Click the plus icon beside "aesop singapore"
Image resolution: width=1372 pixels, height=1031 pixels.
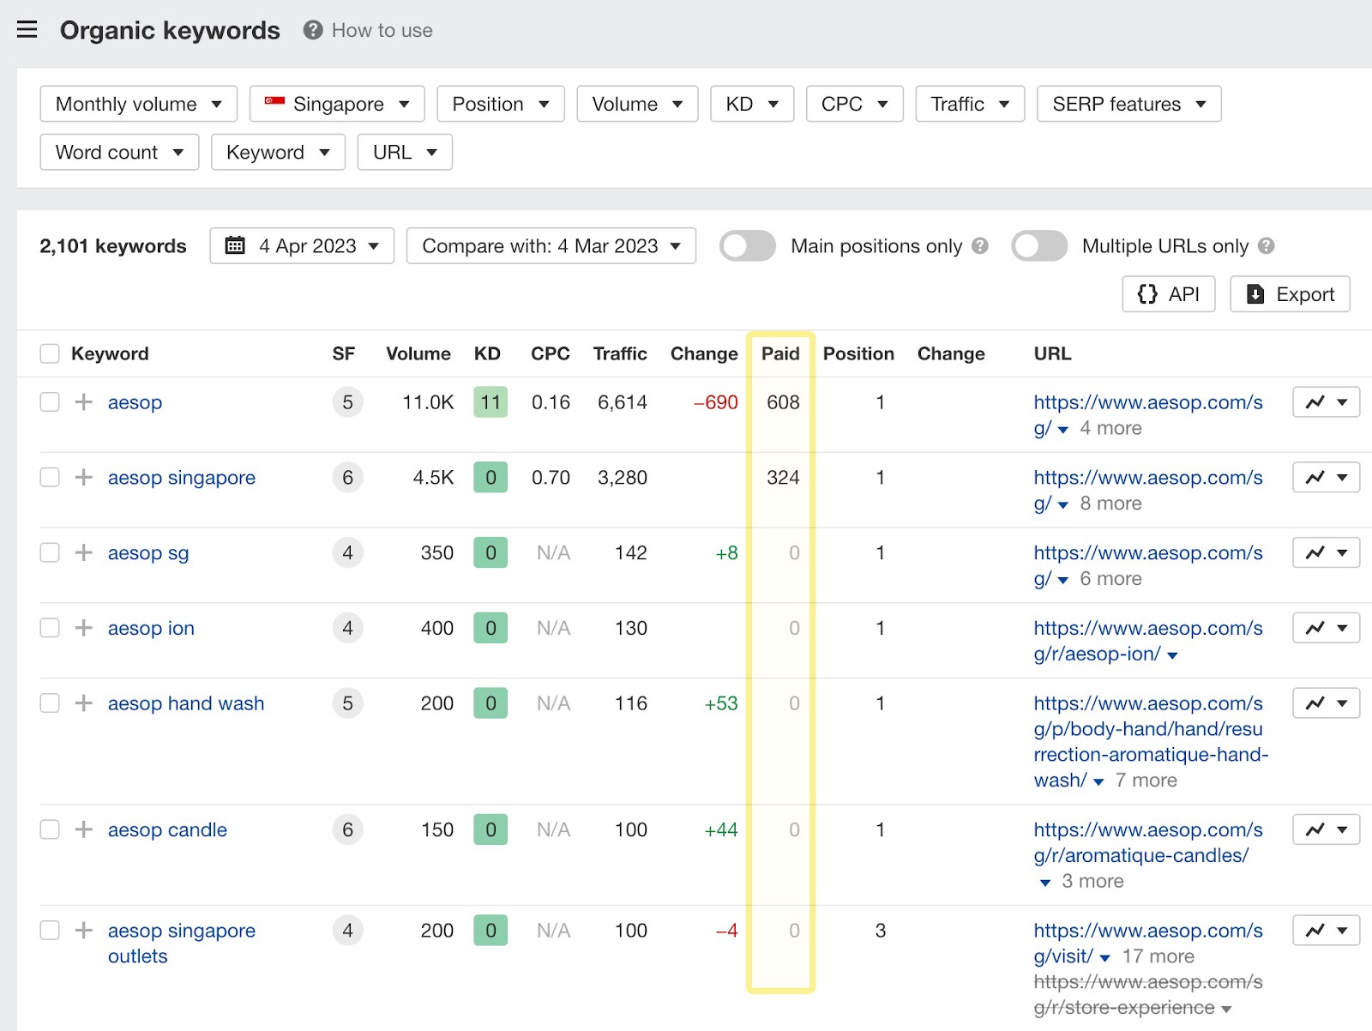click(82, 478)
